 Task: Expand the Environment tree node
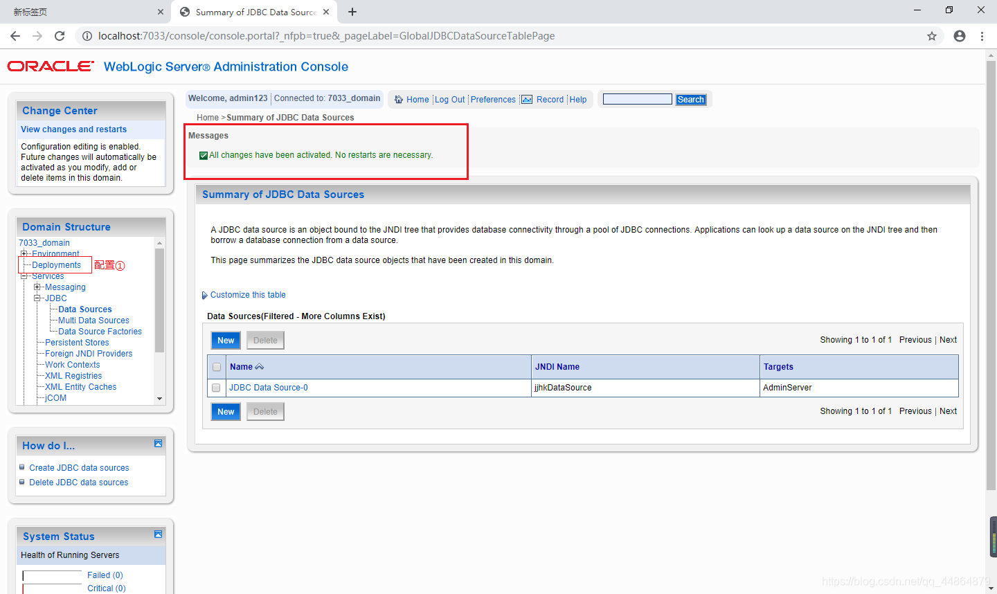tap(24, 254)
